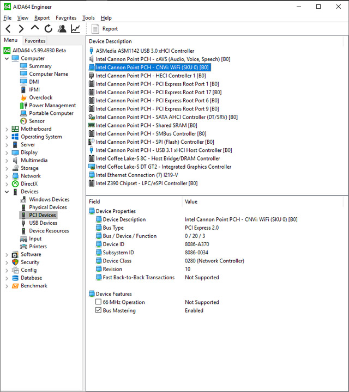
Task: Expand the Multimedia tree node
Action: (7, 161)
